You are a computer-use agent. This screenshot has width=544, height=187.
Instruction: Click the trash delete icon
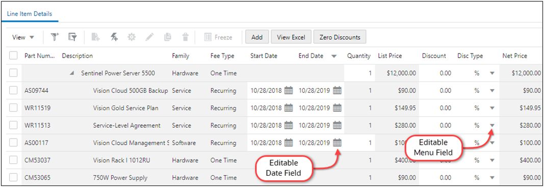click(x=186, y=37)
